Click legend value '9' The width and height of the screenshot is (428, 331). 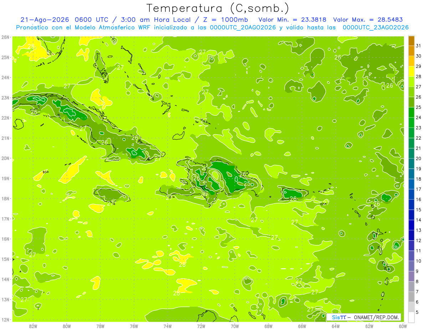tap(417, 271)
